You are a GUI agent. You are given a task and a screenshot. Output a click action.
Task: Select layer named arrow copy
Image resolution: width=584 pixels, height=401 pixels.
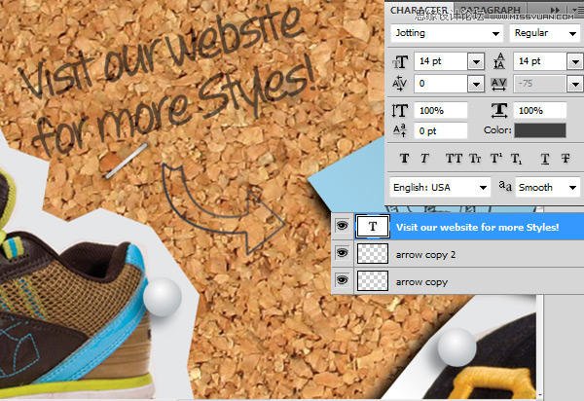(x=421, y=282)
